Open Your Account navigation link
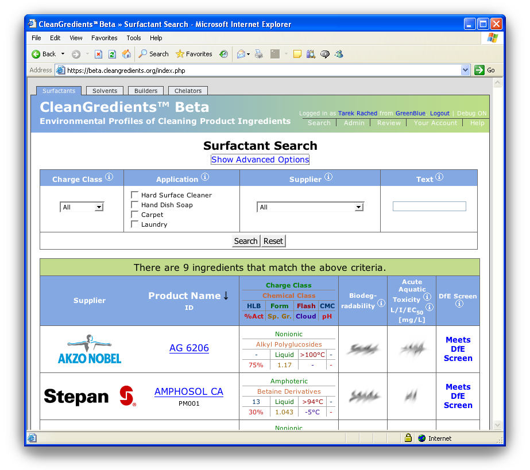The height and width of the screenshot is (470, 530). point(435,123)
